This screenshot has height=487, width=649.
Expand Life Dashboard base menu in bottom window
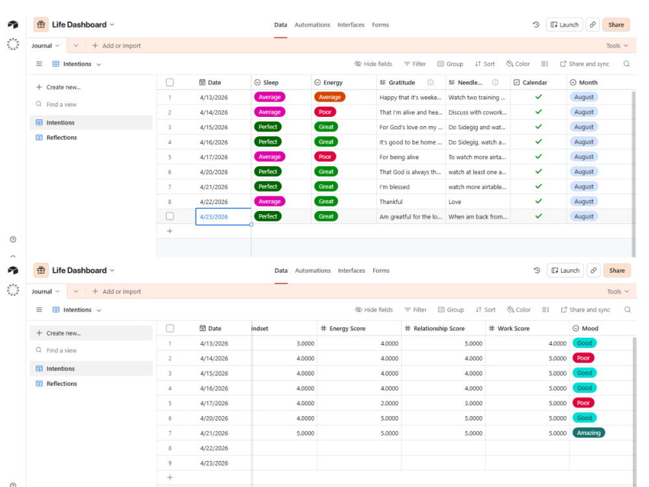(112, 270)
